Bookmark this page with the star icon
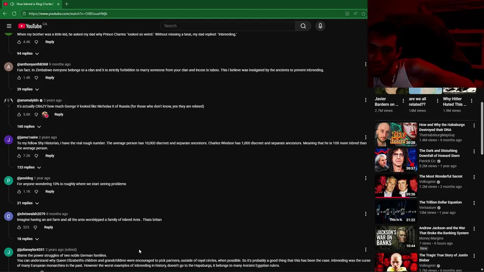This screenshot has height=272, width=484. pos(363,14)
